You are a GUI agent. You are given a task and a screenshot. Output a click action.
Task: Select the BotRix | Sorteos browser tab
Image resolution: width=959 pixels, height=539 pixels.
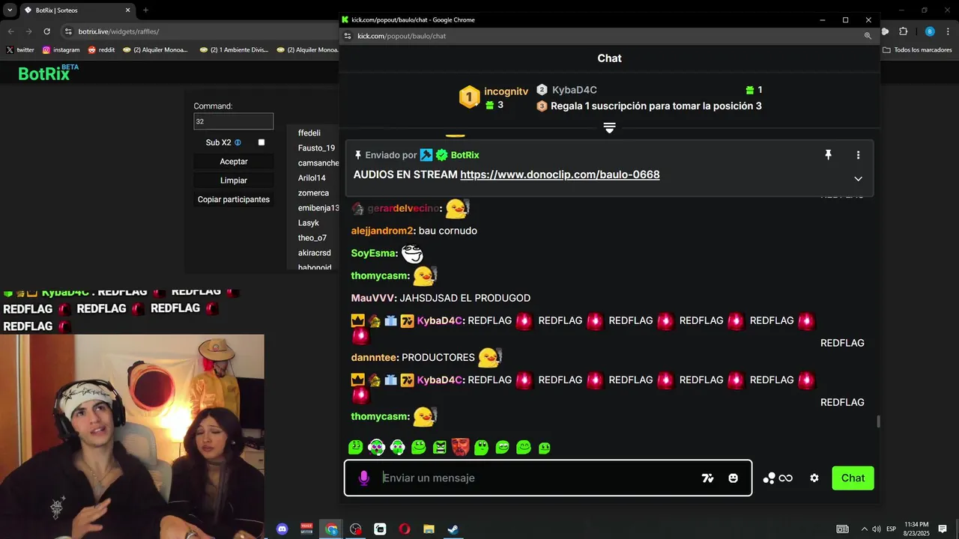pyautogui.click(x=76, y=10)
